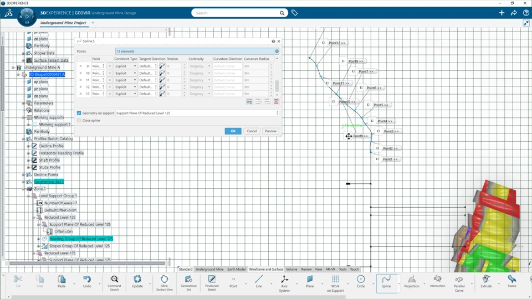Click the Underground Mine Project tab

point(63,23)
